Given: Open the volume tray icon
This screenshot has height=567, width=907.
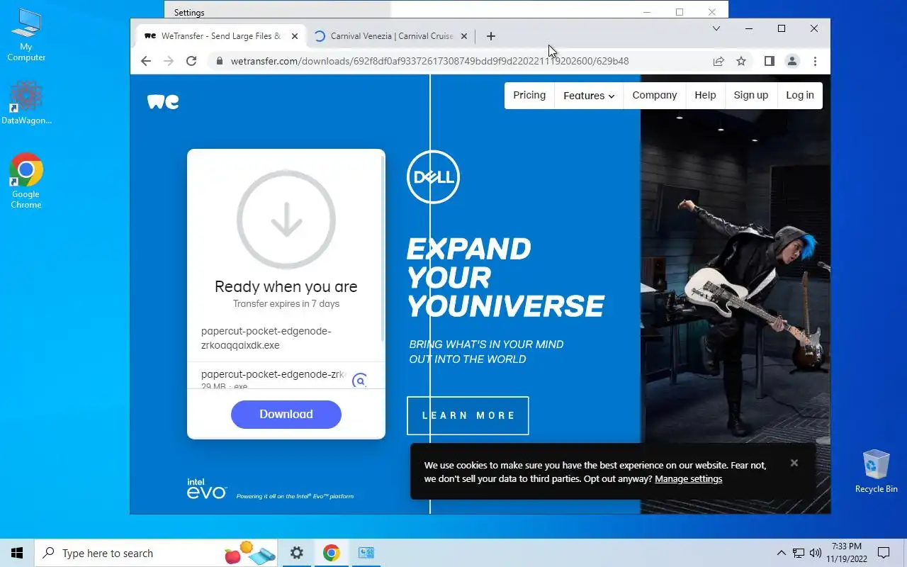Looking at the screenshot, I should click(x=816, y=553).
